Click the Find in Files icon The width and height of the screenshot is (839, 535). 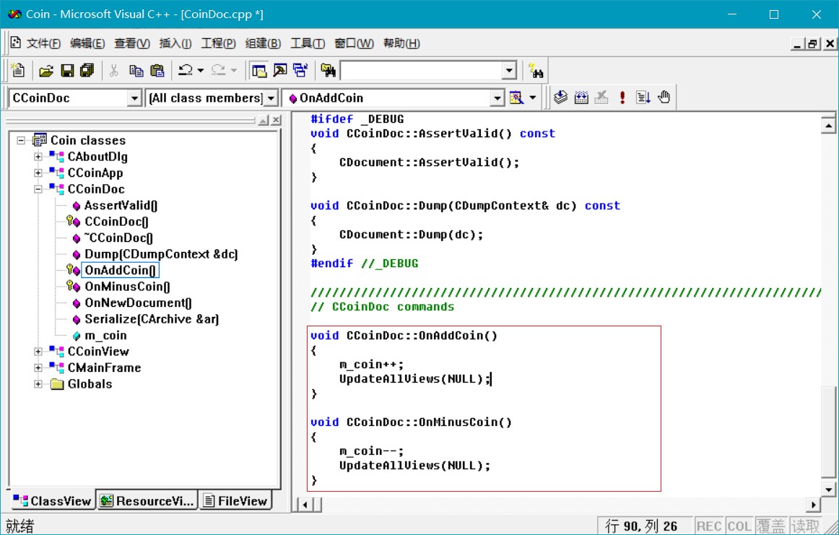click(x=328, y=71)
